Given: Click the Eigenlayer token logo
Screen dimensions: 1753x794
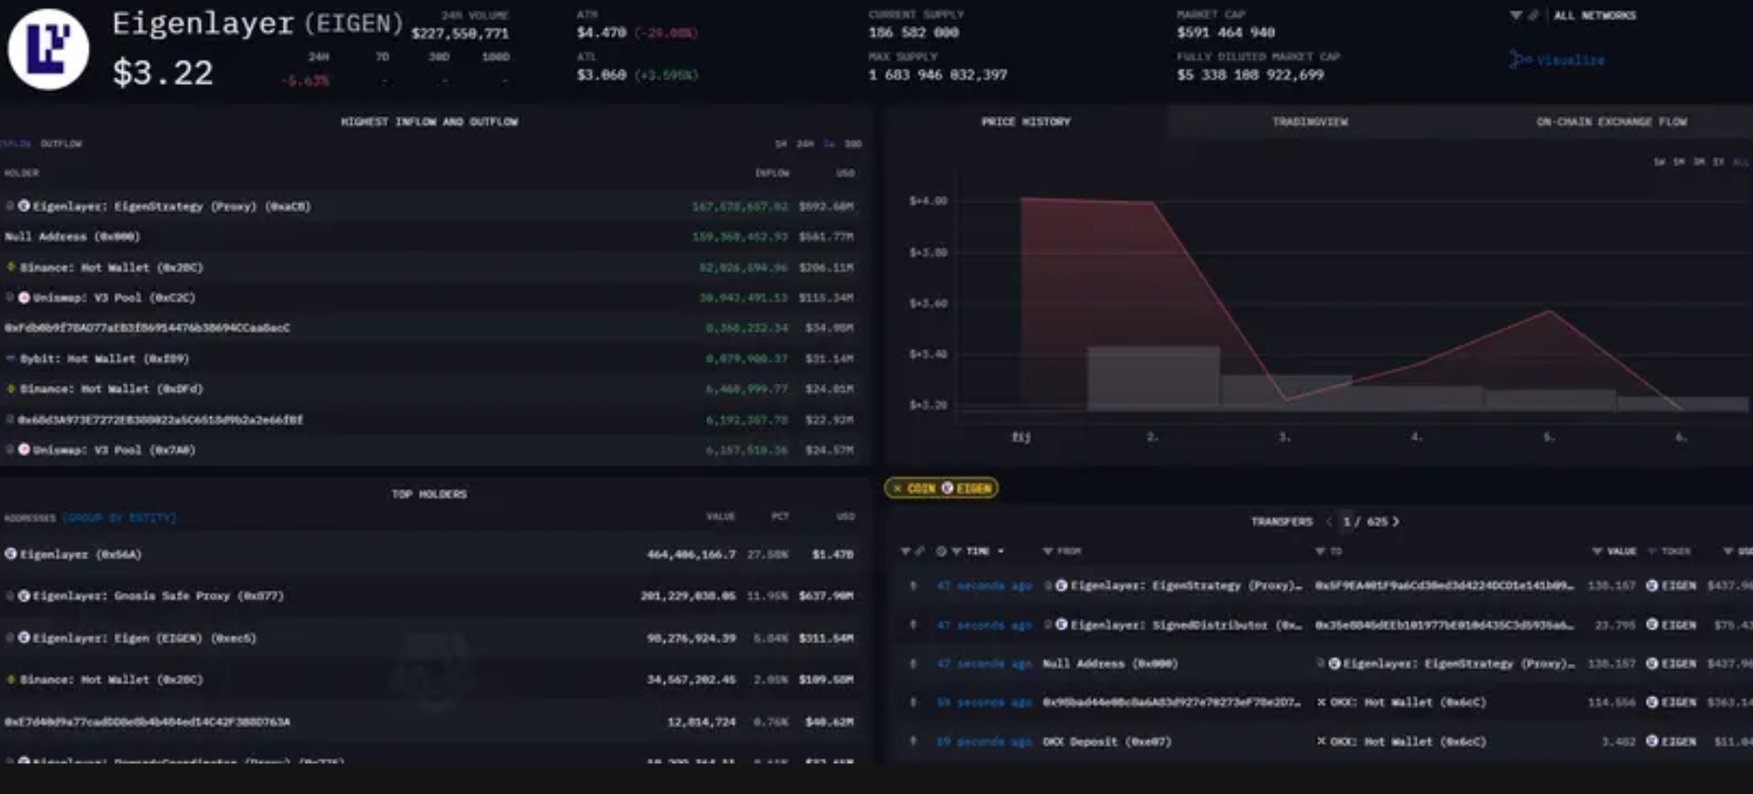Looking at the screenshot, I should (x=48, y=49).
